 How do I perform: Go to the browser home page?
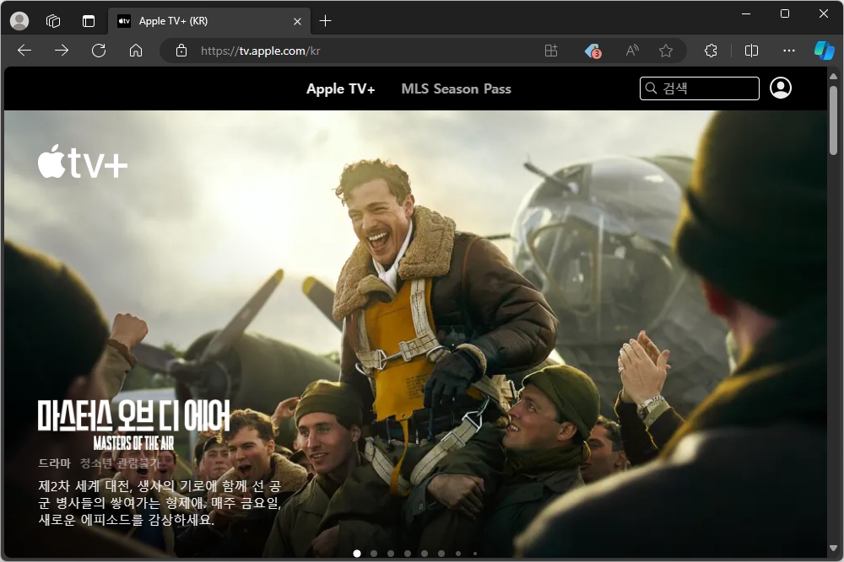pyautogui.click(x=136, y=51)
